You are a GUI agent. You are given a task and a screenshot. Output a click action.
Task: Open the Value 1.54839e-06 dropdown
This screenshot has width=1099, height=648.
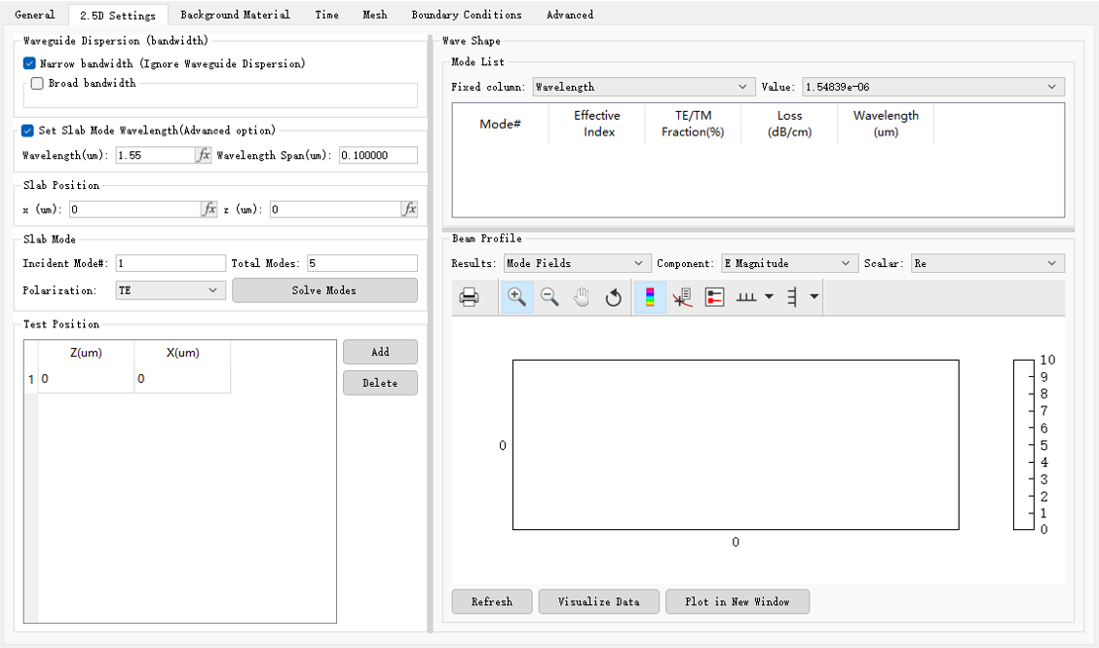tap(933, 87)
